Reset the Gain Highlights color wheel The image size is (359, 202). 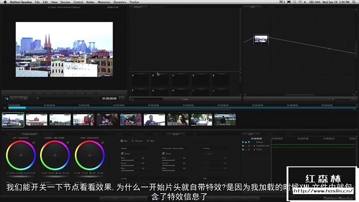coord(102,143)
